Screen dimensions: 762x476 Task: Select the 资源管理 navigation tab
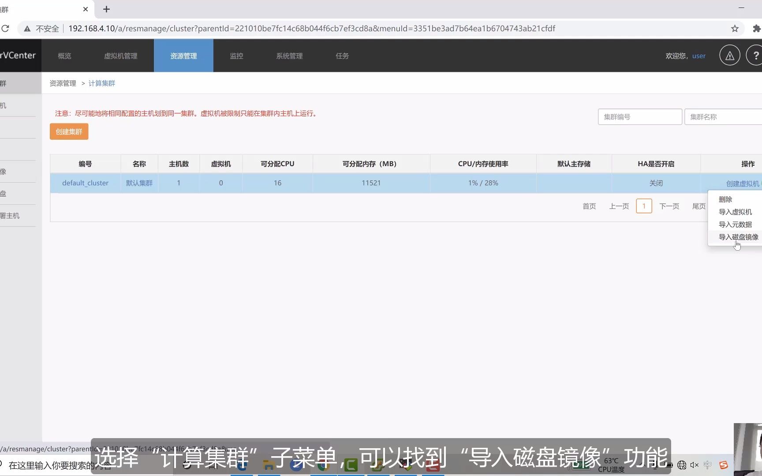coord(183,56)
